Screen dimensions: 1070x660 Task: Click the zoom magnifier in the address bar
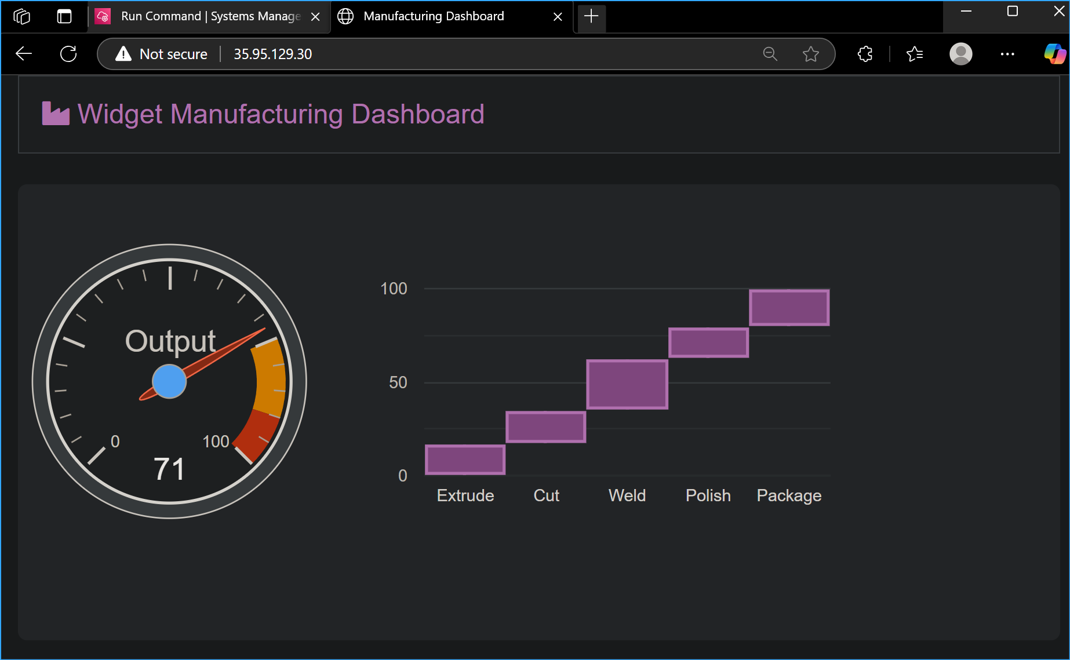(x=770, y=53)
